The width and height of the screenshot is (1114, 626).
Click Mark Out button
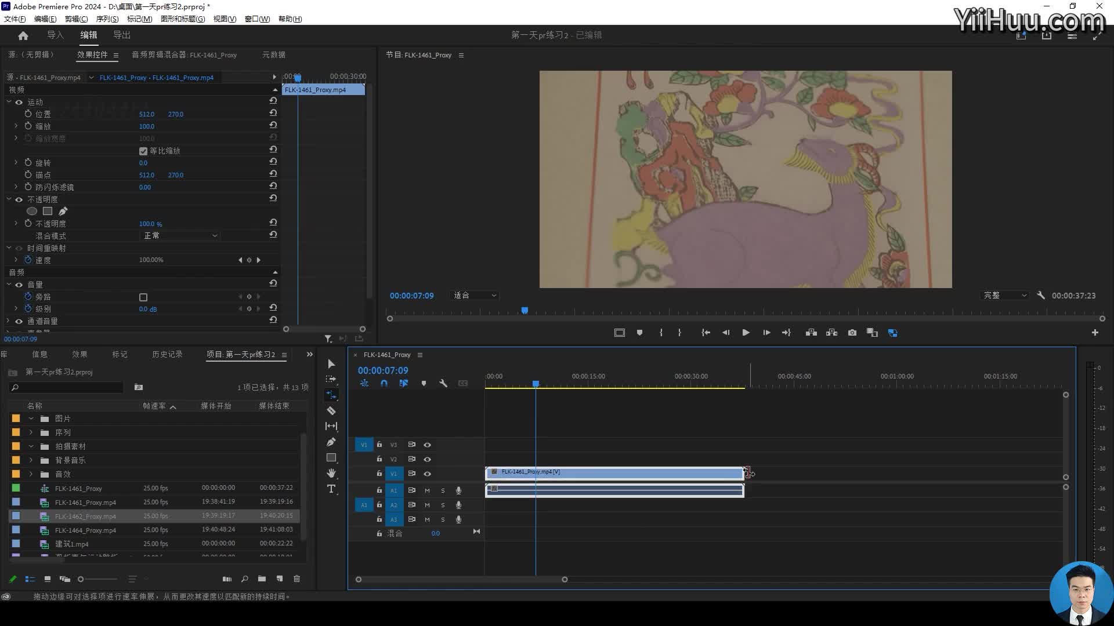(679, 333)
